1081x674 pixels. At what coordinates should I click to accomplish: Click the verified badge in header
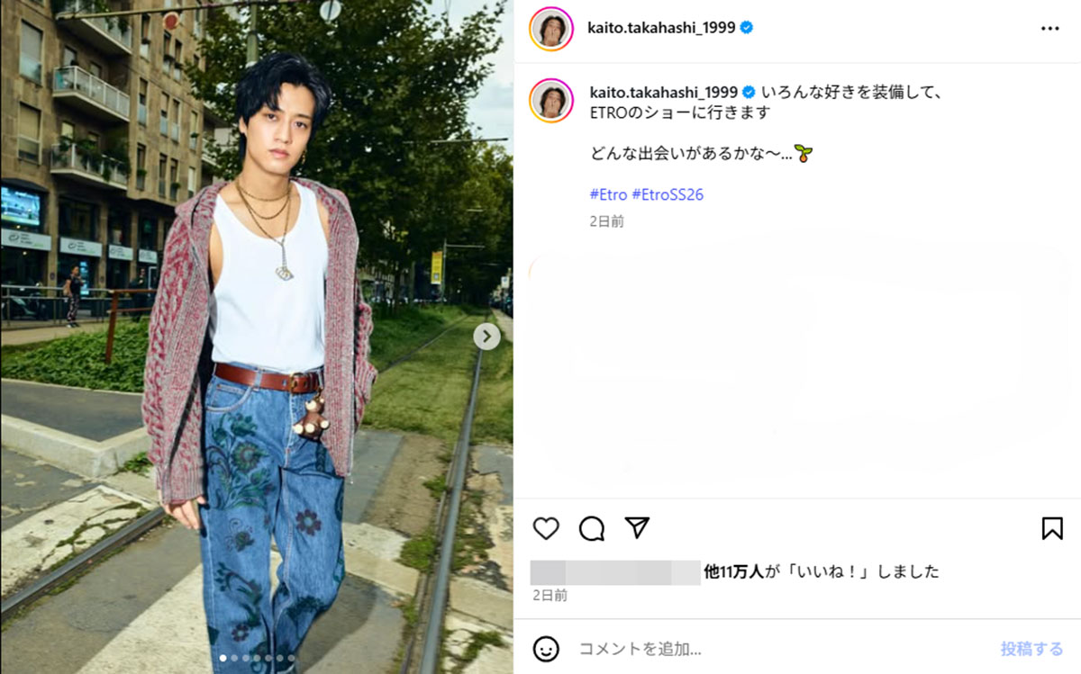[747, 28]
